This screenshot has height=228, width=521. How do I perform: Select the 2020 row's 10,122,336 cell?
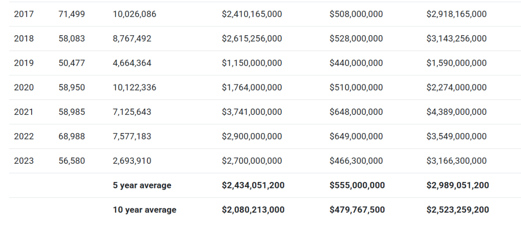134,88
